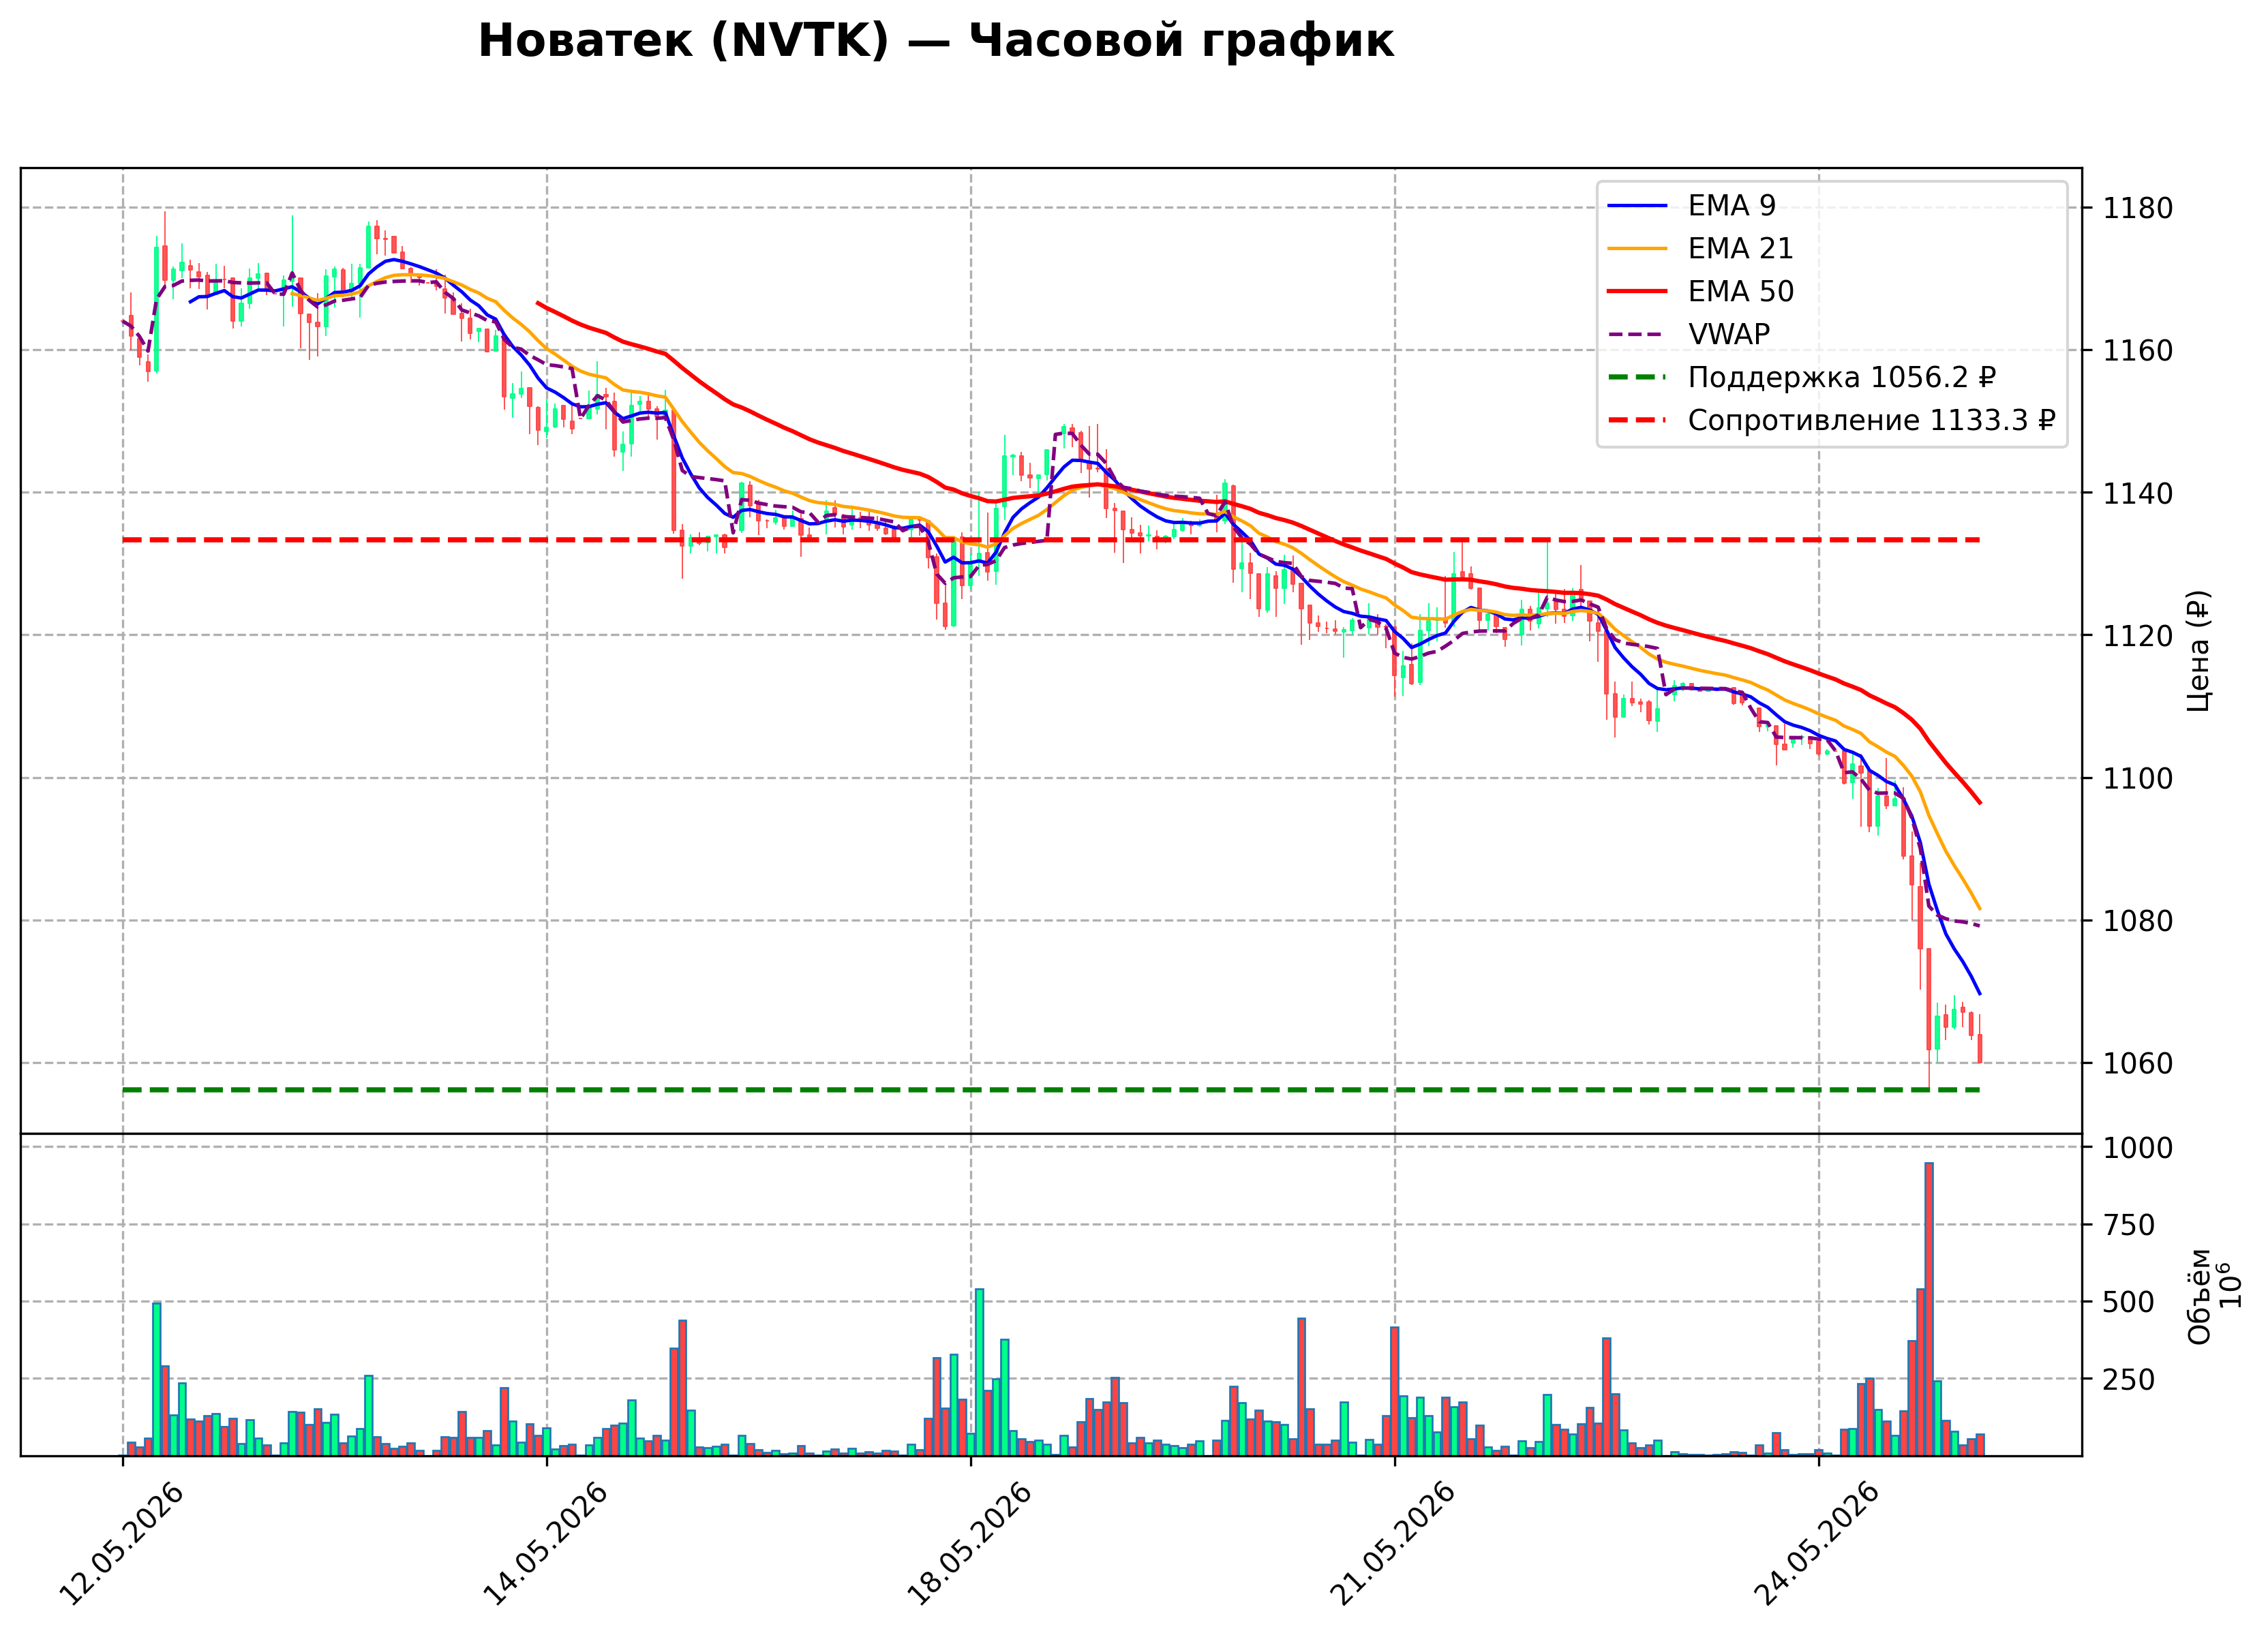Click the price axis tick "1120"

pos(2138,636)
